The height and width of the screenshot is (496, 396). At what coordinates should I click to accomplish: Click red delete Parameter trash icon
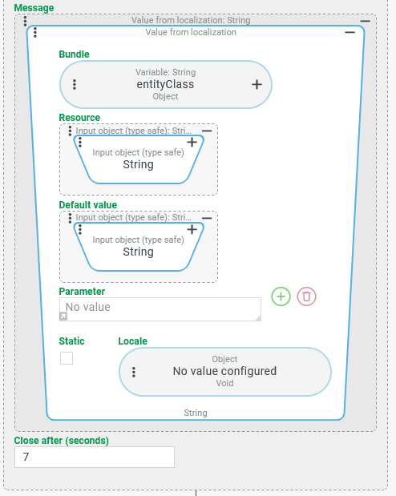pos(306,296)
